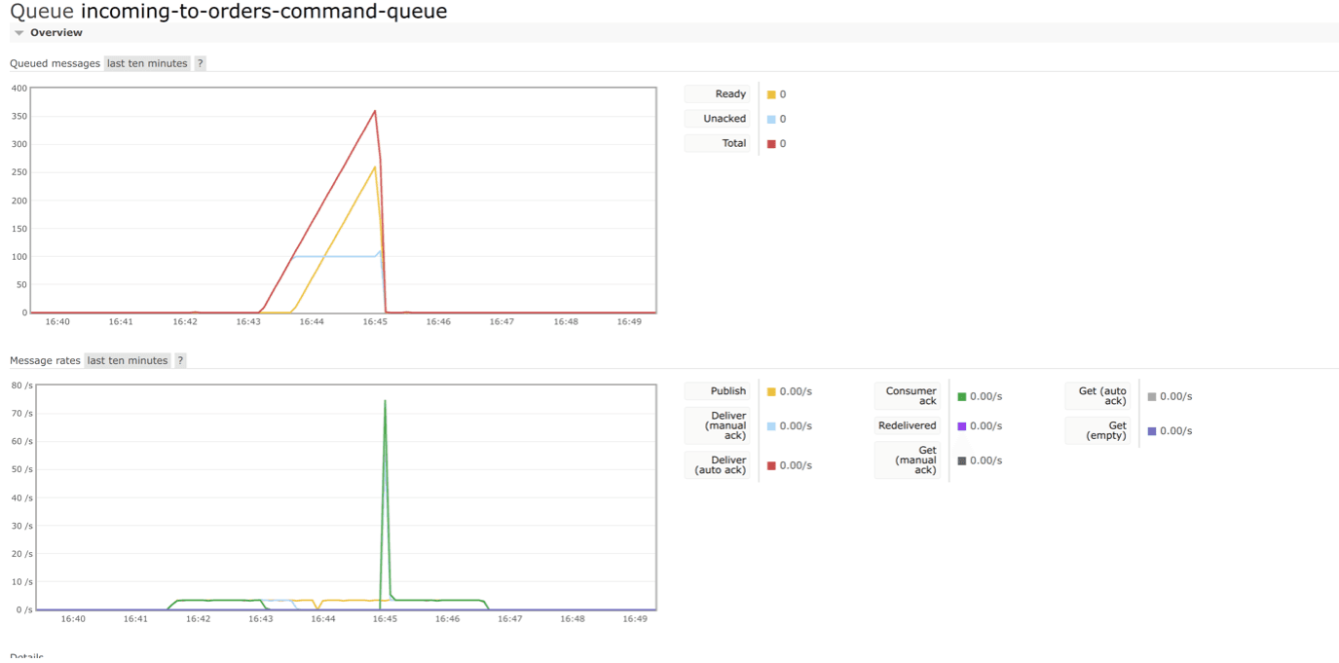The width and height of the screenshot is (1339, 663).
Task: Click the Queued messages help question mark
Action: pyautogui.click(x=200, y=63)
